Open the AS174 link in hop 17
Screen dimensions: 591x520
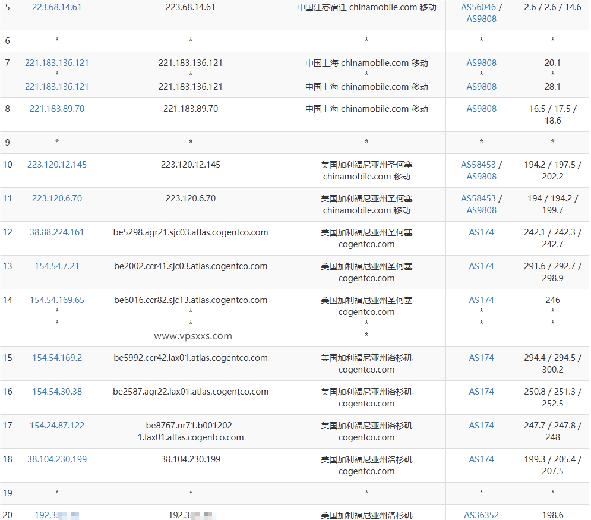pos(481,426)
